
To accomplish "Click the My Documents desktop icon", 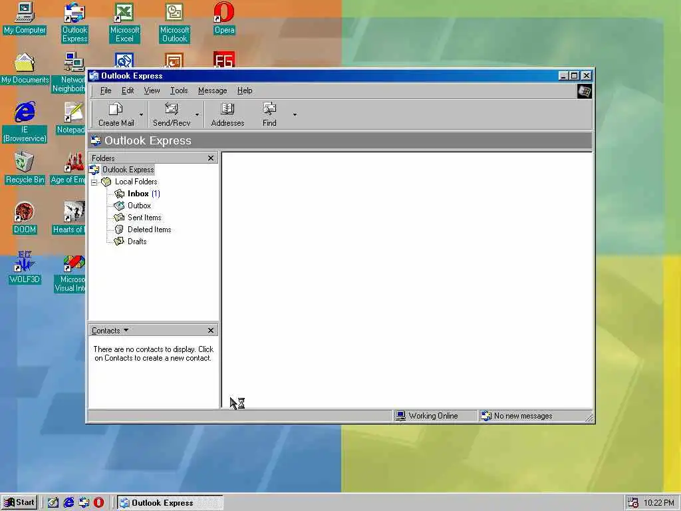I will 25,69.
